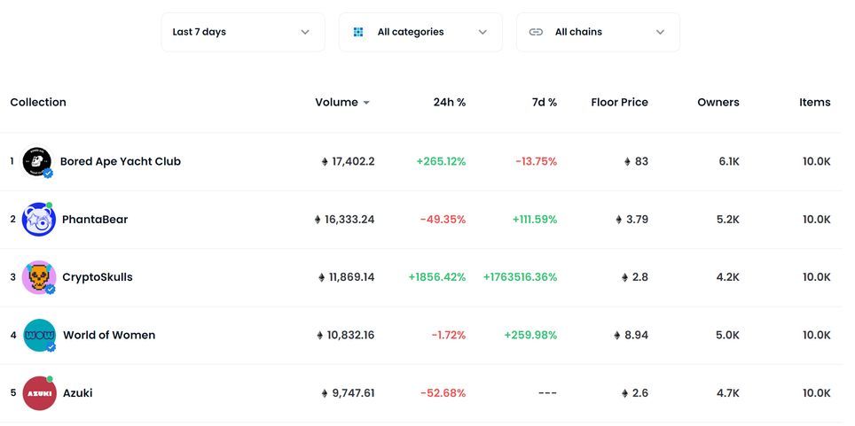
Task: Click the grid icon in All categories
Action: [358, 32]
